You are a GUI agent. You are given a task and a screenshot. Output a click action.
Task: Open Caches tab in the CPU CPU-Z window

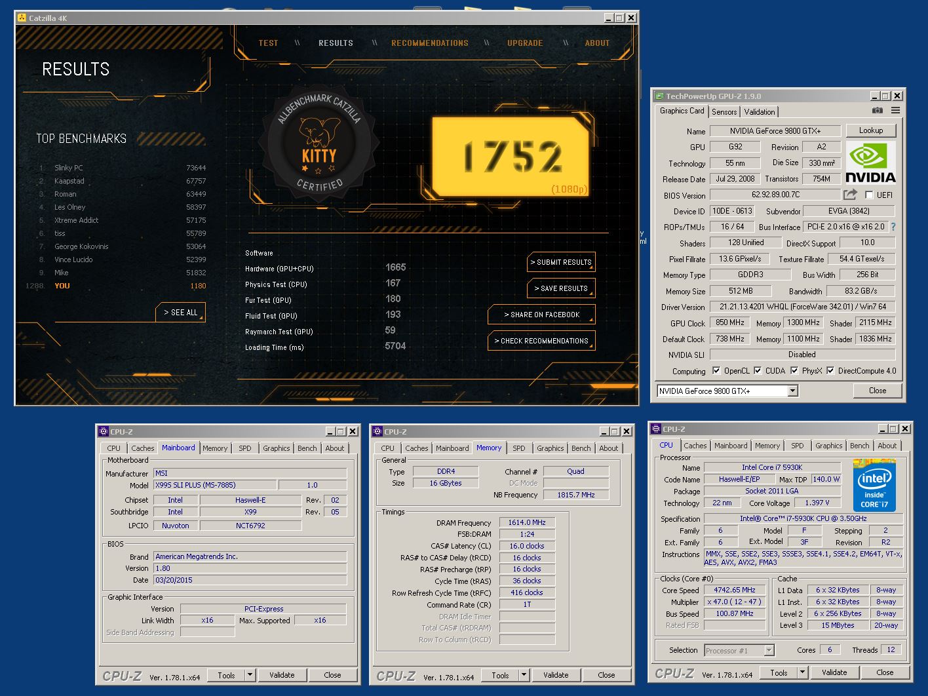point(695,446)
